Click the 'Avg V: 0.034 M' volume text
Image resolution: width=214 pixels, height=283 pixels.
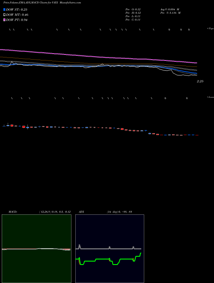tap(169, 9)
